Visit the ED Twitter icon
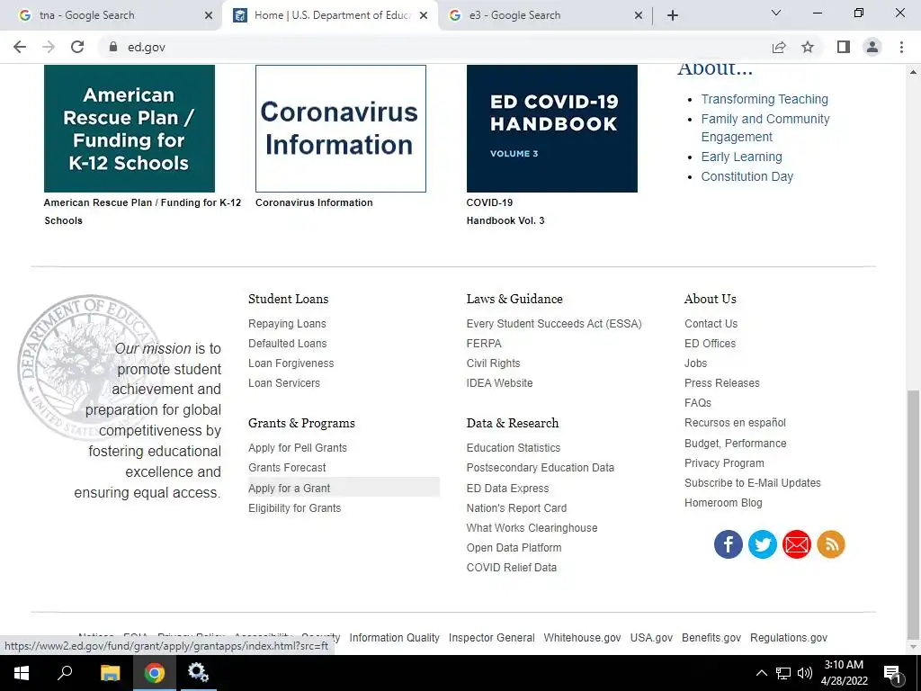Screen dimensions: 921x691 [x=763, y=544]
